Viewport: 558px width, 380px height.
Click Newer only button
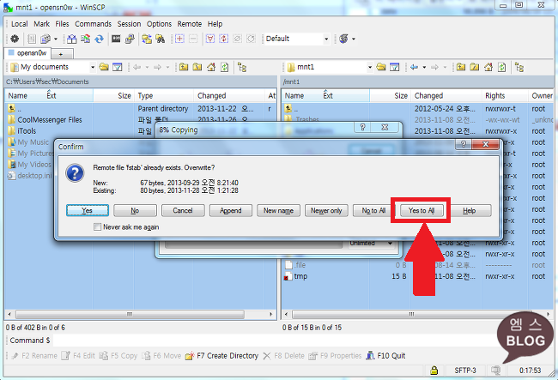pyautogui.click(x=326, y=210)
